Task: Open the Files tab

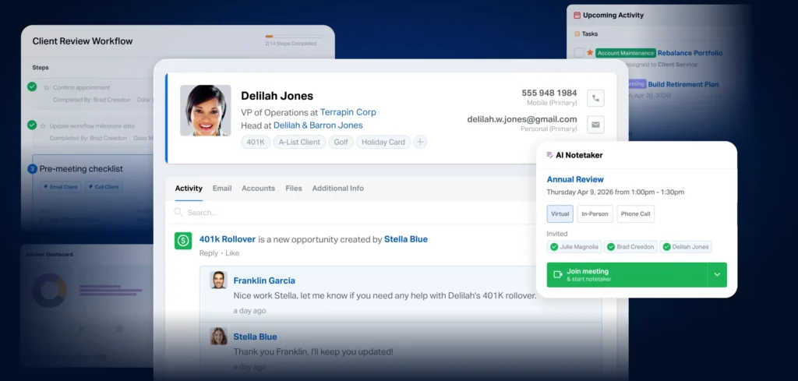Action: 294,189
